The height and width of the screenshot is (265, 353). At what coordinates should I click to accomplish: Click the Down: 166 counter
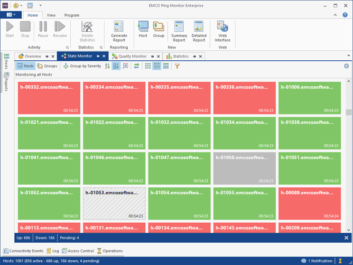pyautogui.click(x=45, y=238)
